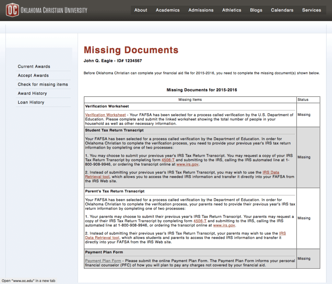Click the bold 'Verification Worksheet' row title
332x284 pixels.
pyautogui.click(x=107, y=106)
